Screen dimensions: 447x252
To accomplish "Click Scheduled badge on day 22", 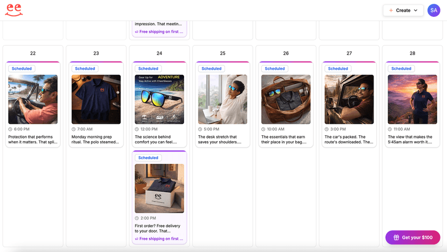I will (x=22, y=69).
